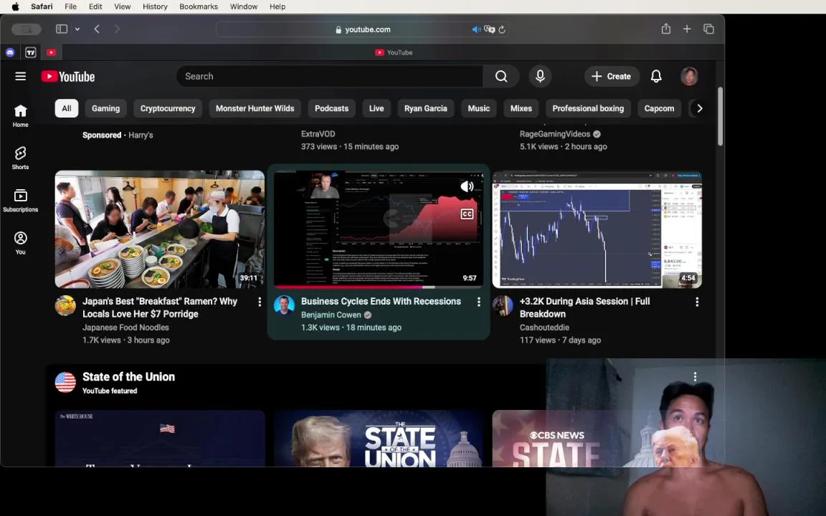Click the search magnifier button
Screen dimensions: 826x516
(x=501, y=77)
